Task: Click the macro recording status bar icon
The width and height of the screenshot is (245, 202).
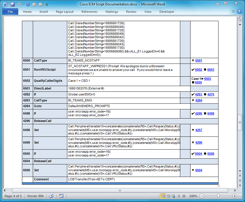Action: click(61, 196)
